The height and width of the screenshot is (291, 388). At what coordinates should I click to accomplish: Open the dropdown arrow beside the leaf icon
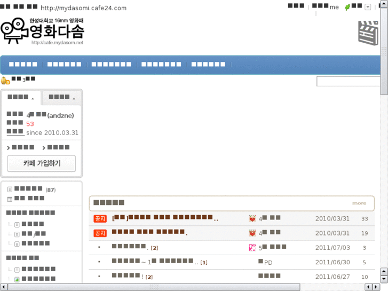tap(368, 7)
